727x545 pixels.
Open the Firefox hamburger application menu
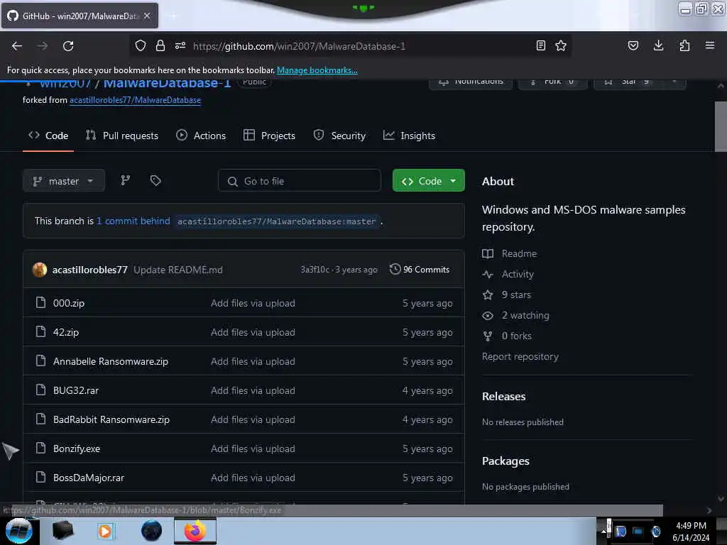click(710, 45)
